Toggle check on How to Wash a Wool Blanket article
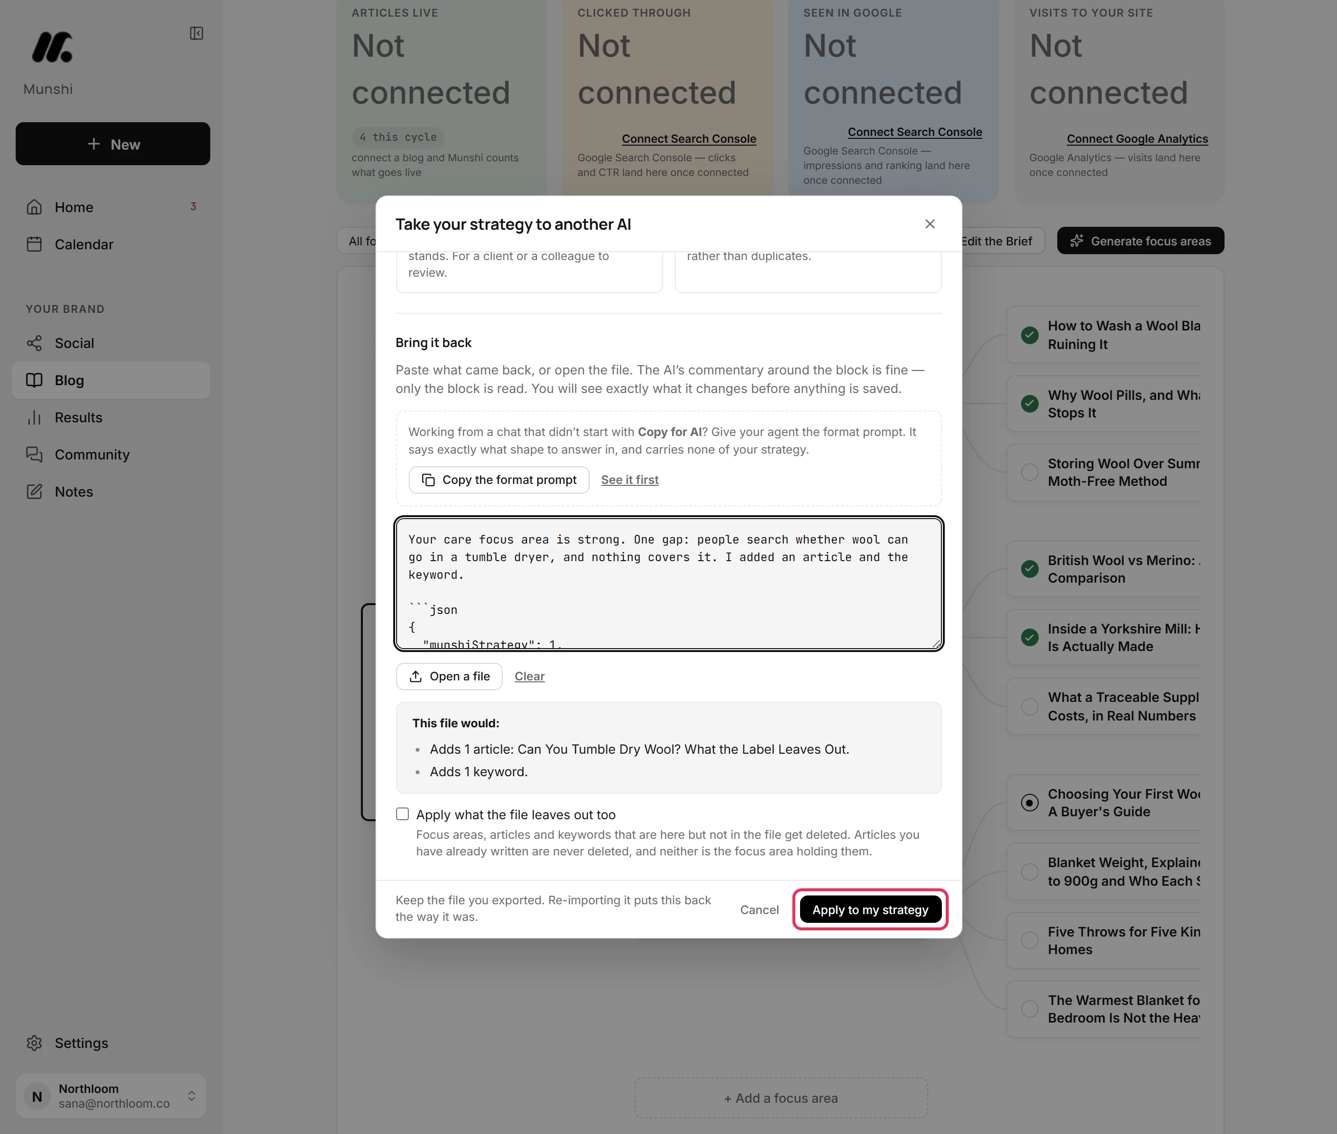This screenshot has width=1337, height=1134. pyautogui.click(x=1029, y=335)
